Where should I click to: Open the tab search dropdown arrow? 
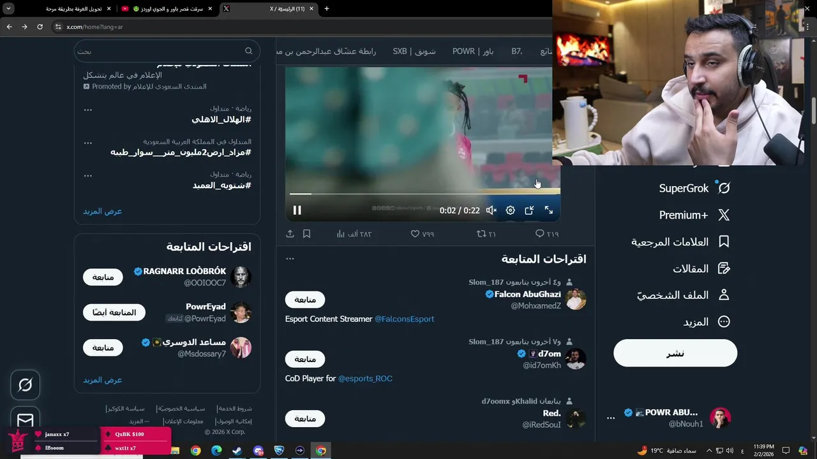click(8, 9)
